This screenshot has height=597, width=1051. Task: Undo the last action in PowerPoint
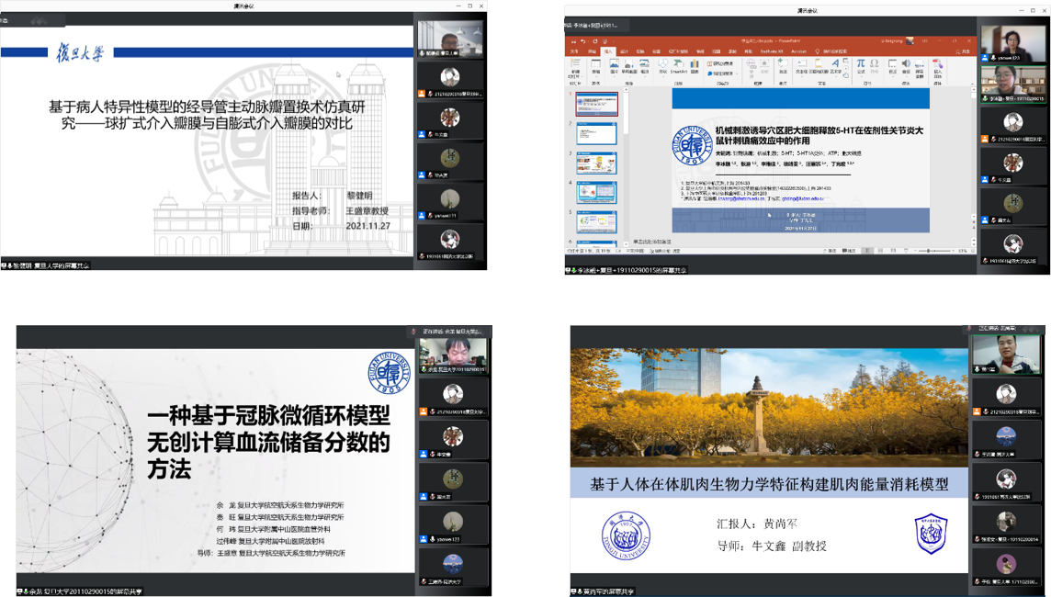(x=583, y=41)
